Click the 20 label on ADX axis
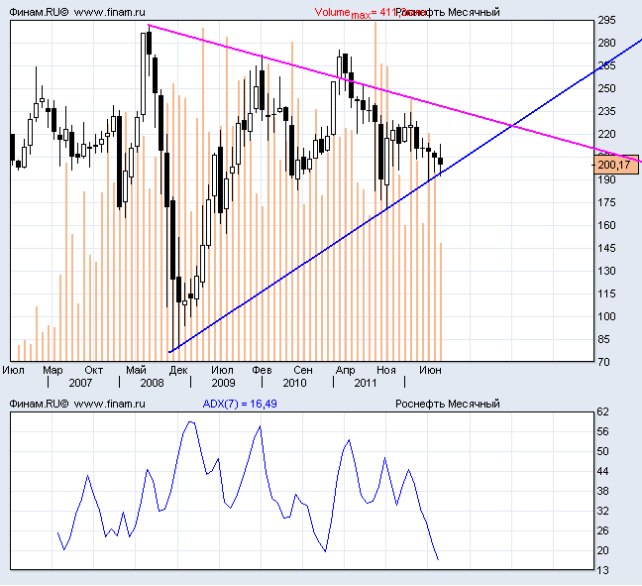Image resolution: width=642 pixels, height=586 pixels. point(603,550)
